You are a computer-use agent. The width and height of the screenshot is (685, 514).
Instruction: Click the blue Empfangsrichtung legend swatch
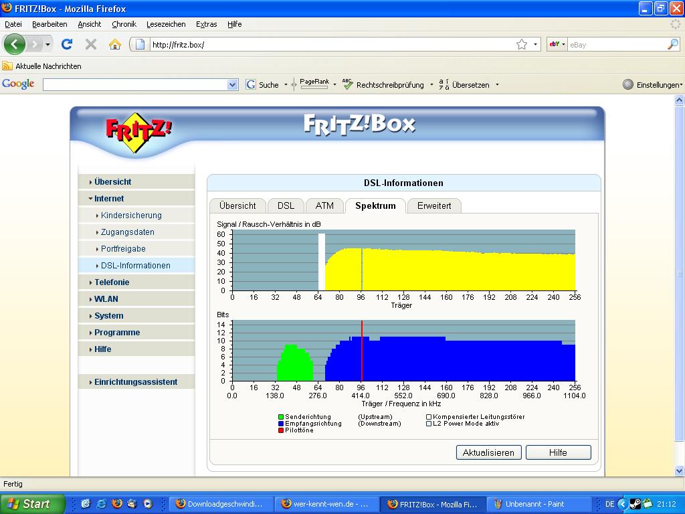tap(281, 424)
